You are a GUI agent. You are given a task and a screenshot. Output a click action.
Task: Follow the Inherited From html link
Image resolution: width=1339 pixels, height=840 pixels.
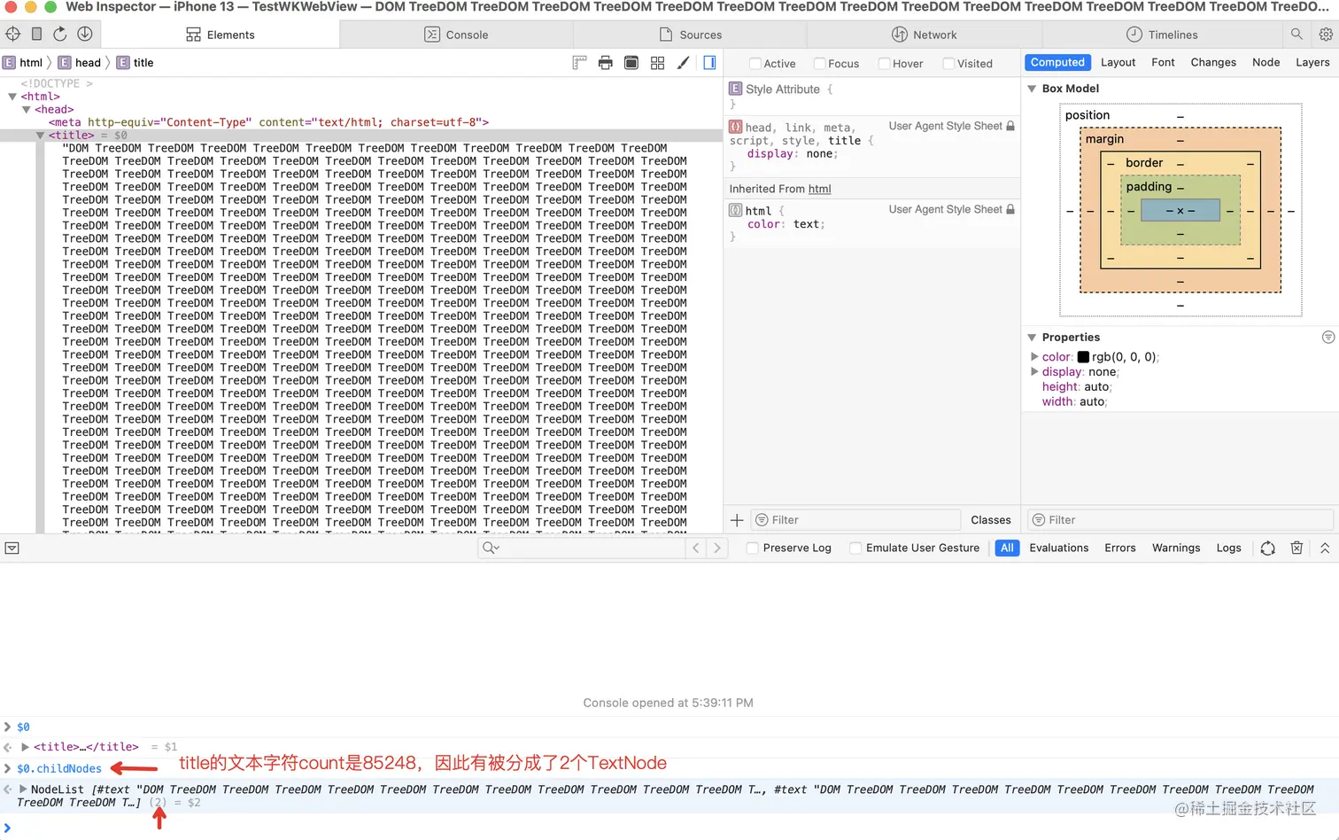pyautogui.click(x=820, y=189)
